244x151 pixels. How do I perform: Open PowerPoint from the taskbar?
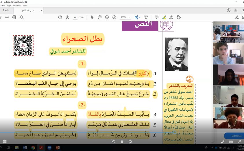coord(58,148)
